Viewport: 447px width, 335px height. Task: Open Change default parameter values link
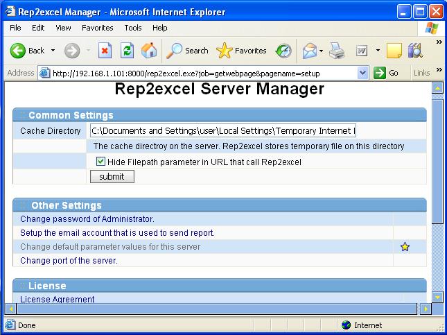[x=110, y=246]
